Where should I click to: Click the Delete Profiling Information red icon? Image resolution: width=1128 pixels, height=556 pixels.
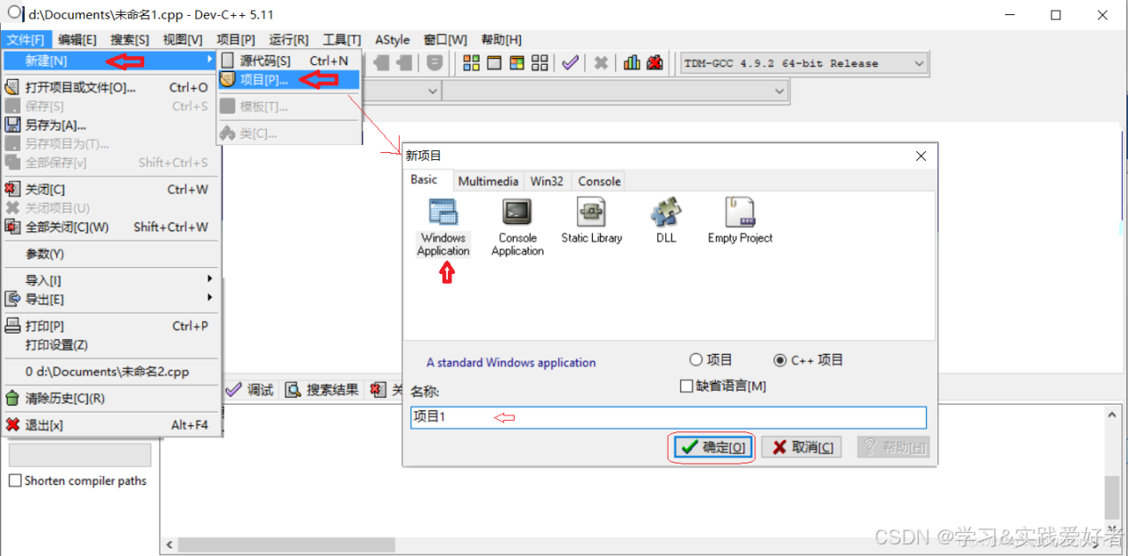(x=655, y=62)
